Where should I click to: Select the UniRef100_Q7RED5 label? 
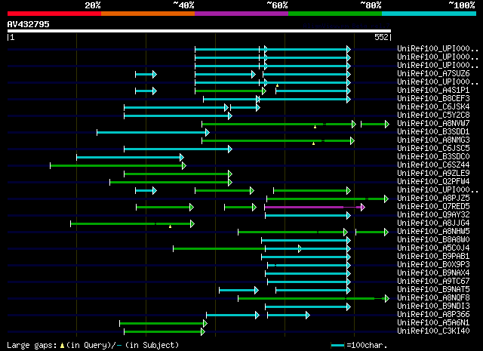point(433,207)
